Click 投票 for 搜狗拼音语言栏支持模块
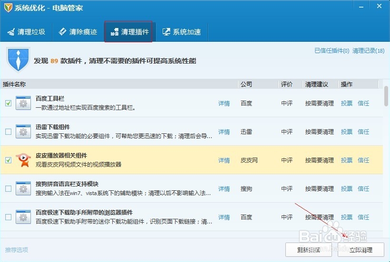The image size is (390, 262). [x=346, y=189]
